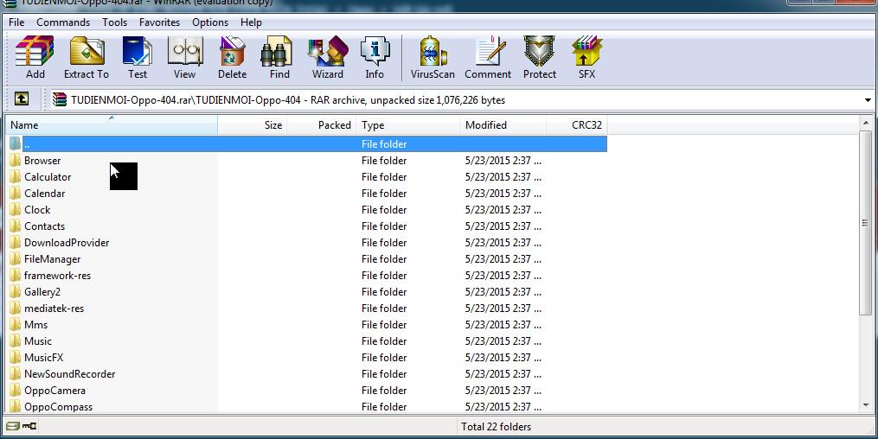The width and height of the screenshot is (878, 439).
Task: Click the key password icon in status bar
Action: tap(29, 426)
